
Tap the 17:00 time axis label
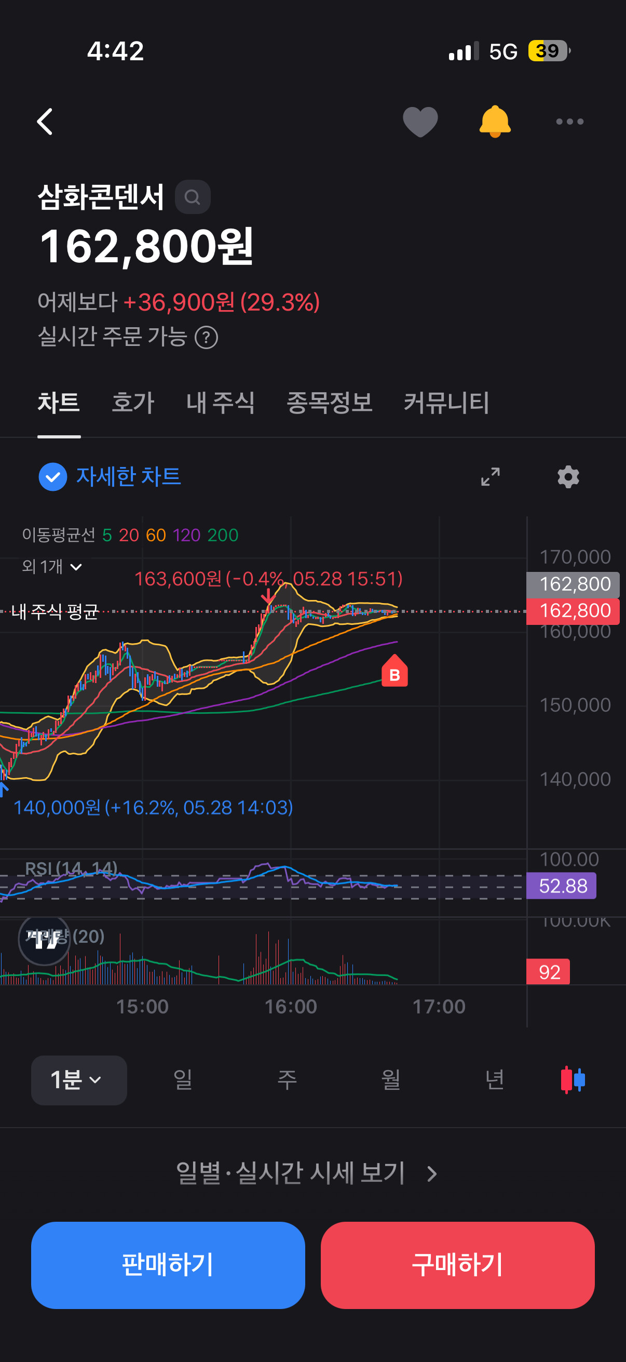(439, 1007)
